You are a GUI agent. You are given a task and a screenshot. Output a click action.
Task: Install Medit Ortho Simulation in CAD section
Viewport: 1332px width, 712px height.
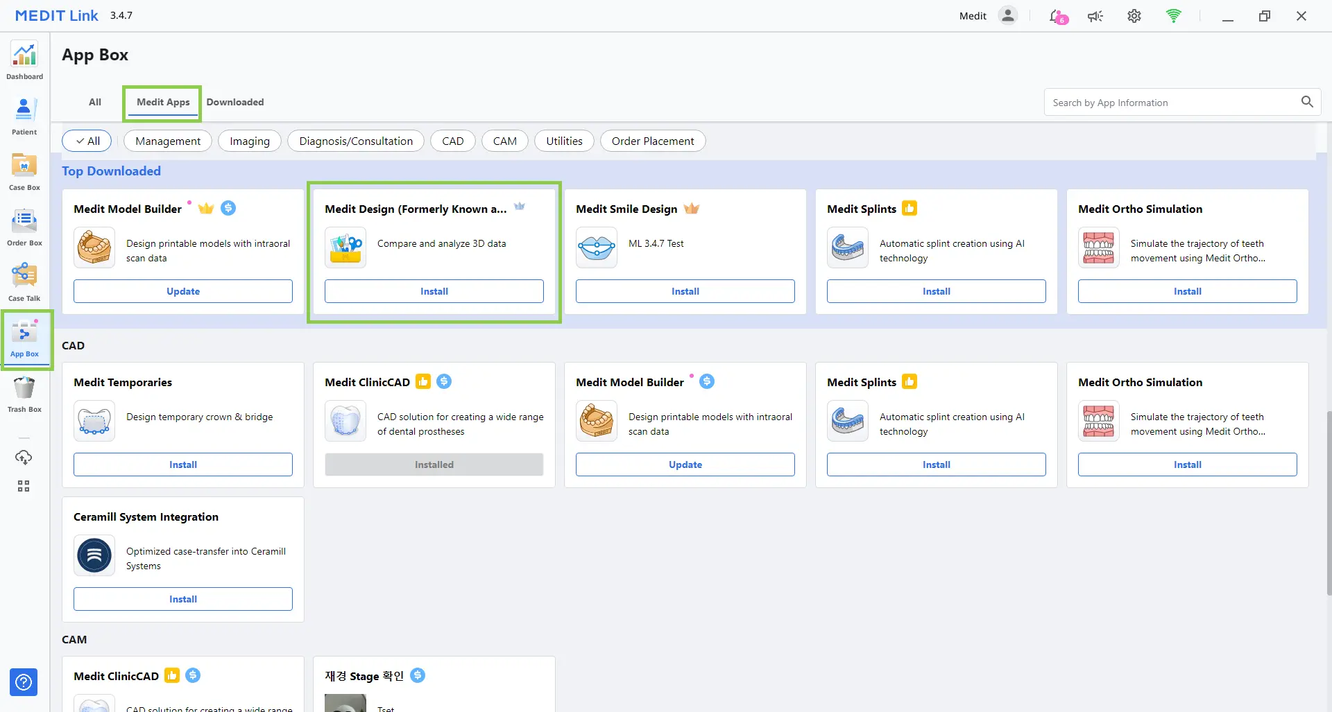[1188, 464]
